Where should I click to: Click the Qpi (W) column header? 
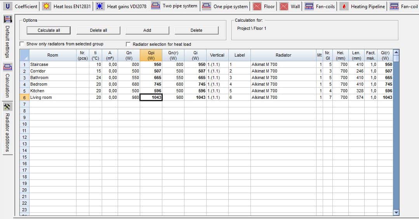151,55
